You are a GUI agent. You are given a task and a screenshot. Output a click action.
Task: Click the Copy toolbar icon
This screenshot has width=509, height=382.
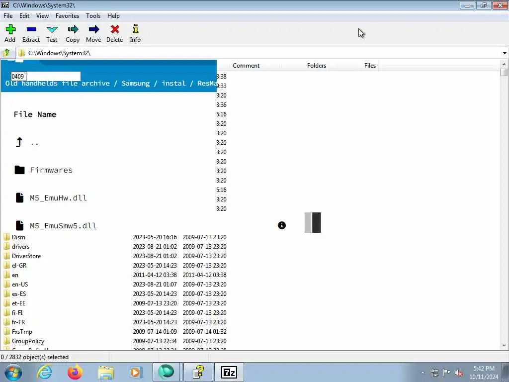pyautogui.click(x=73, y=29)
